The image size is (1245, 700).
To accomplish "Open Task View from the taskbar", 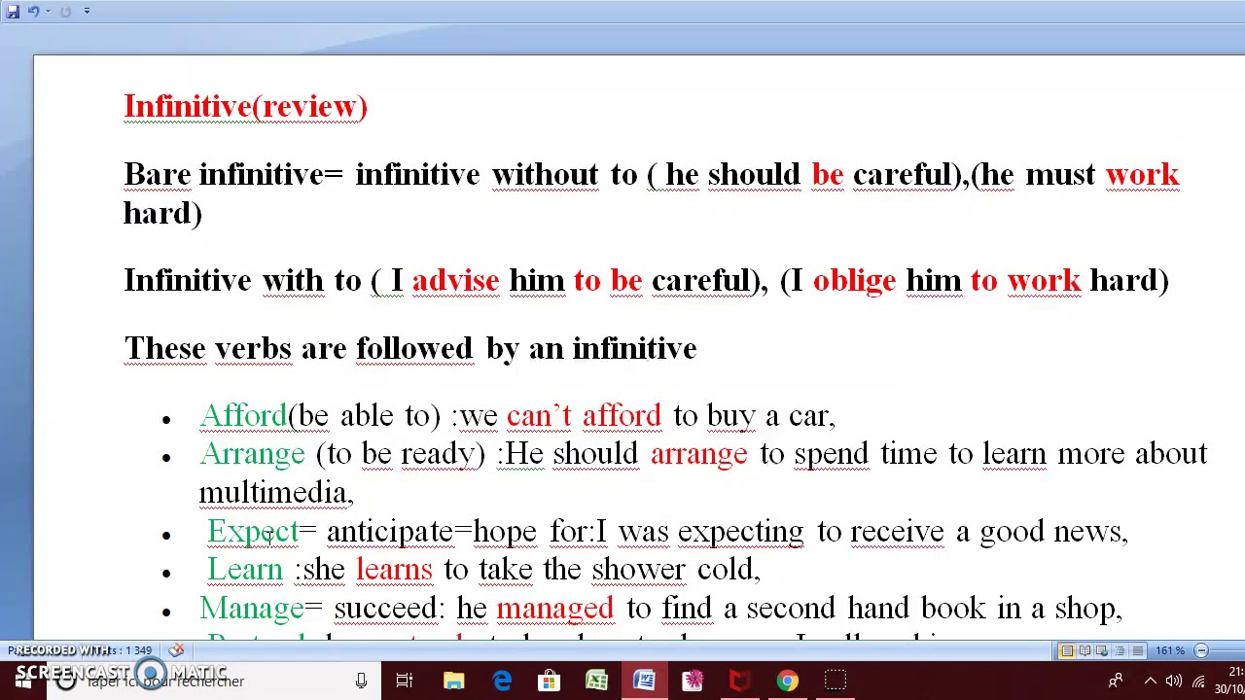I will point(405,681).
